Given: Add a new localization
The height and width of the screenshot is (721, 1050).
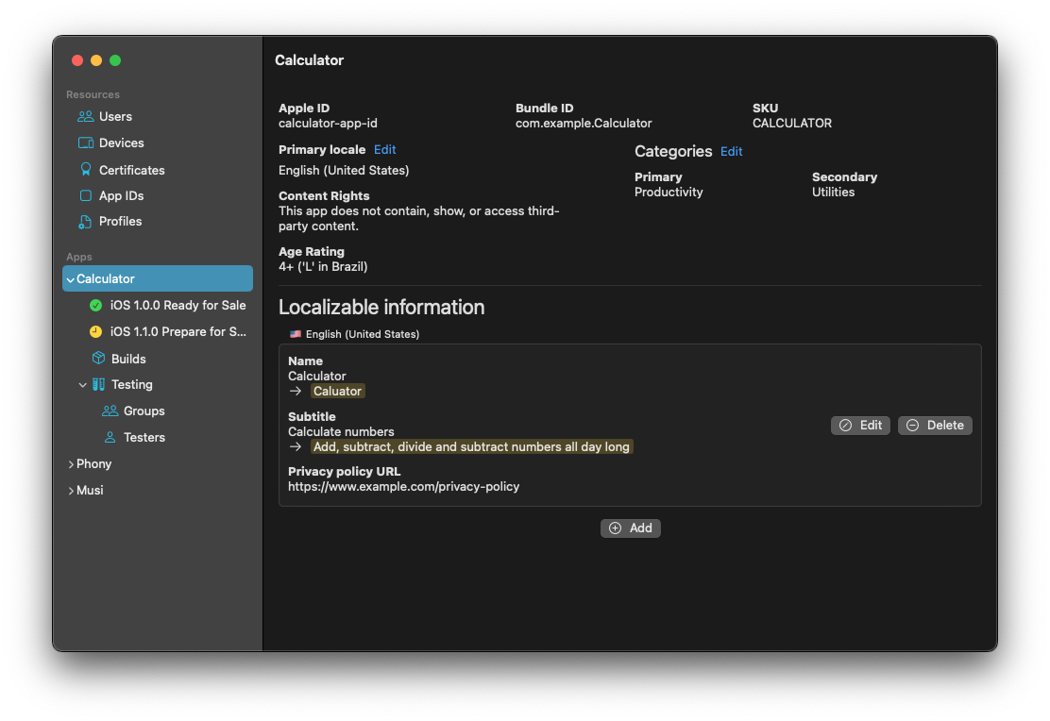Looking at the screenshot, I should tap(630, 528).
